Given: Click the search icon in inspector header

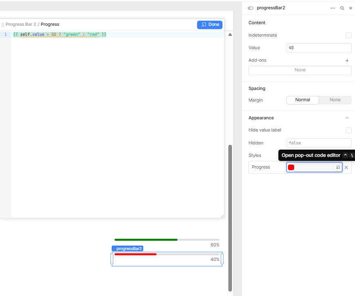Looking at the screenshot, I should tap(342, 8).
